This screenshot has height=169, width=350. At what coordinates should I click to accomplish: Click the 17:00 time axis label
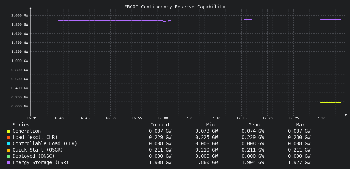pos(163,118)
